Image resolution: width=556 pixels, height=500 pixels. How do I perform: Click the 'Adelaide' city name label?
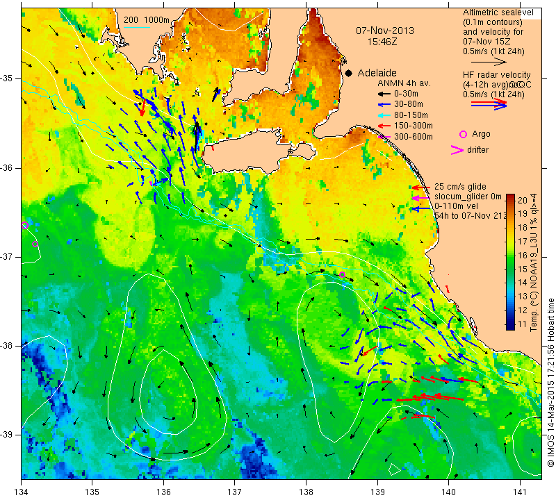click(377, 73)
